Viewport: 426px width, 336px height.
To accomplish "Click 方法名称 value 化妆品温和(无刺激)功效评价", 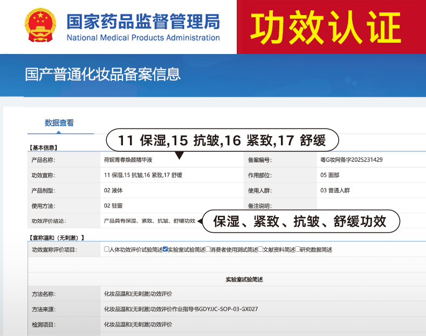I will coord(138,294).
